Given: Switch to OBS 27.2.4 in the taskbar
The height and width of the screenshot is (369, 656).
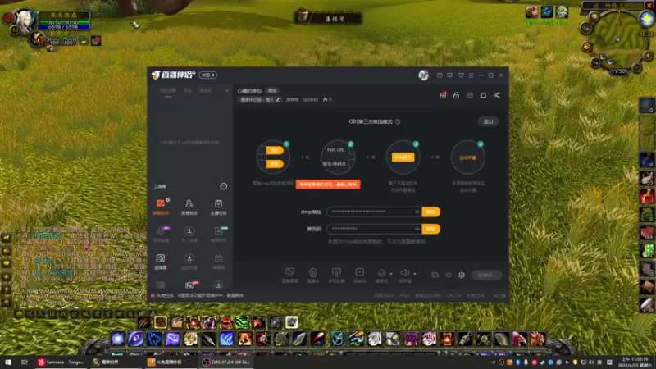Looking at the screenshot, I should point(226,362).
